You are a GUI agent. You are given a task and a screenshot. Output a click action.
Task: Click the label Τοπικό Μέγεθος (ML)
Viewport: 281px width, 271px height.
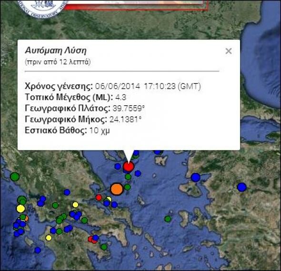(69, 97)
